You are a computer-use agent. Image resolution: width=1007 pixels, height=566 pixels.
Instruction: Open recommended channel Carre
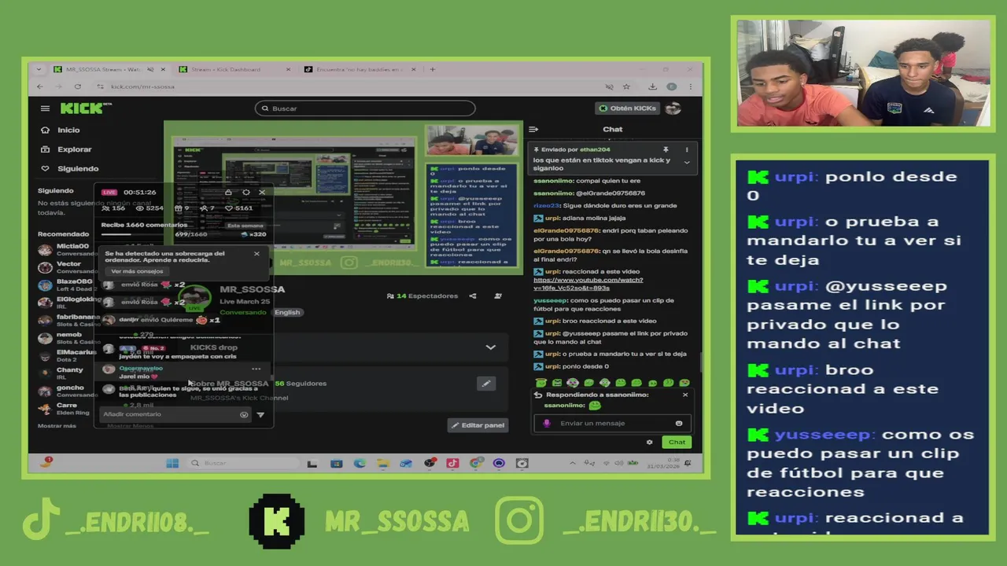66,409
